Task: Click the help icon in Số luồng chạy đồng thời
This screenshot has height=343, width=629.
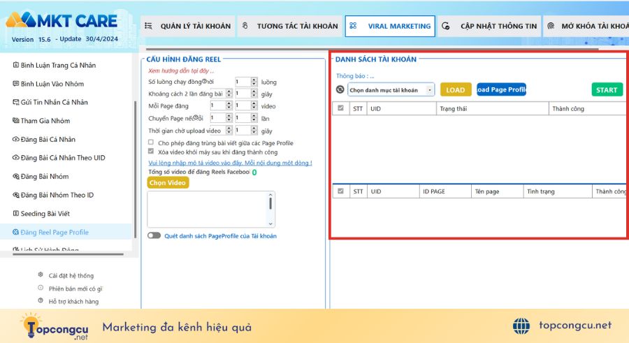Action: 205,81
